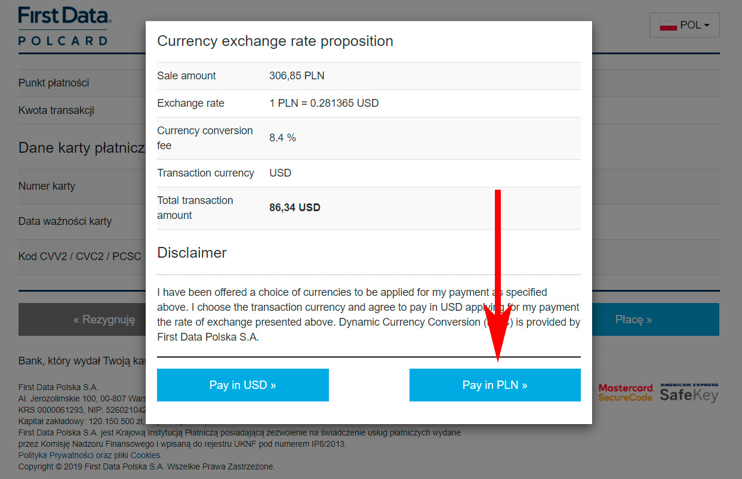Click the Rezygnuję cancel button
Viewport: 742px width, 479px height.
(82, 320)
